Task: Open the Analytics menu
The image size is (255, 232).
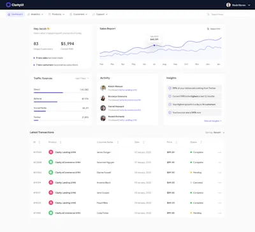Action: (x=35, y=14)
